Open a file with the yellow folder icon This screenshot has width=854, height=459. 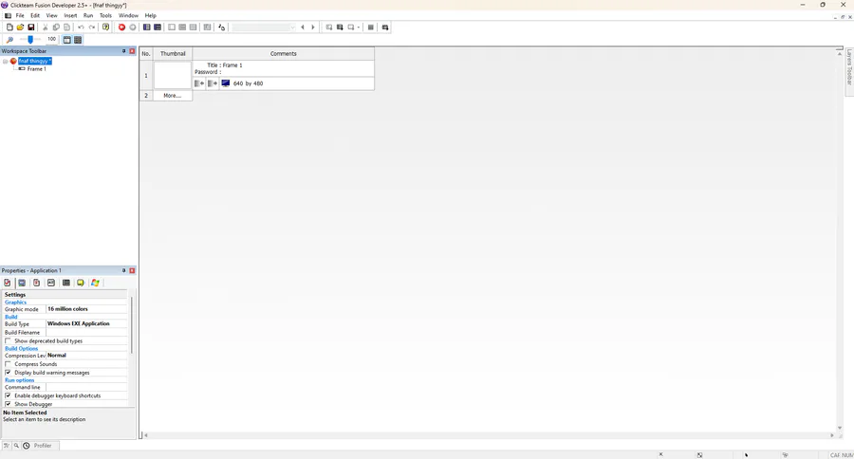tap(20, 28)
